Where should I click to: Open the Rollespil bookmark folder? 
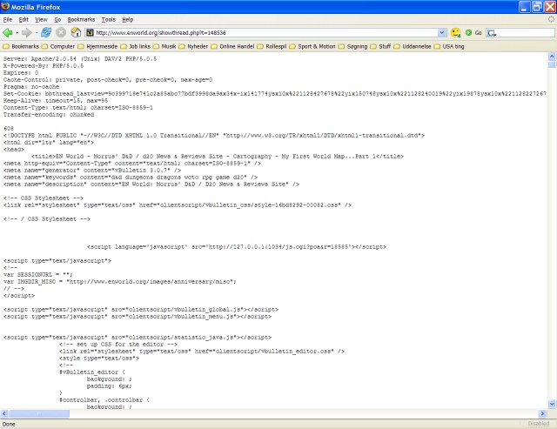(x=272, y=46)
